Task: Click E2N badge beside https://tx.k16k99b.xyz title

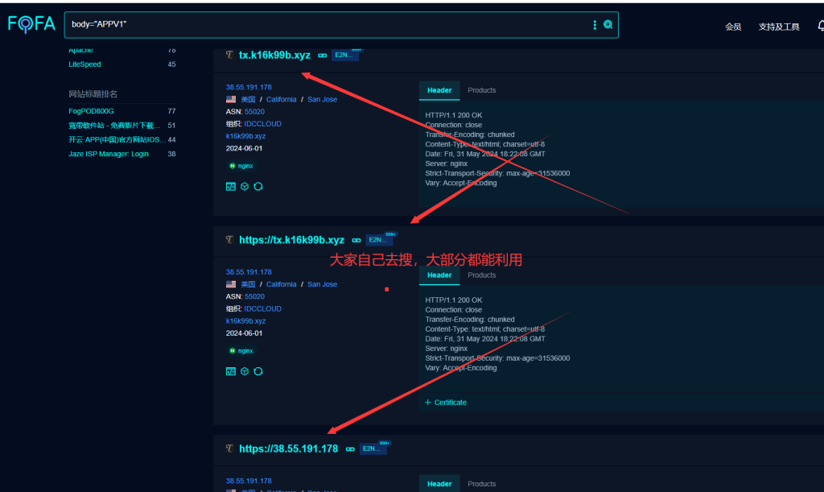Action: pos(379,240)
